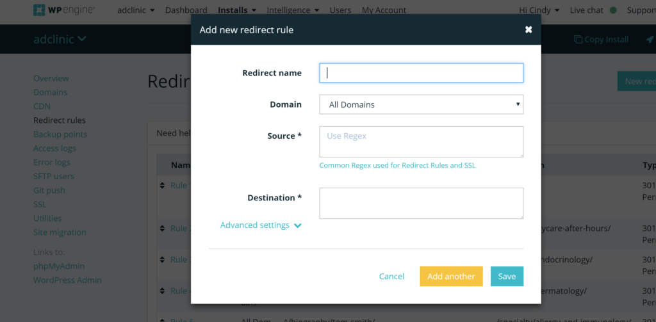Click the sort handle beside Rule 2
The width and height of the screenshot is (656, 322).
tap(162, 229)
